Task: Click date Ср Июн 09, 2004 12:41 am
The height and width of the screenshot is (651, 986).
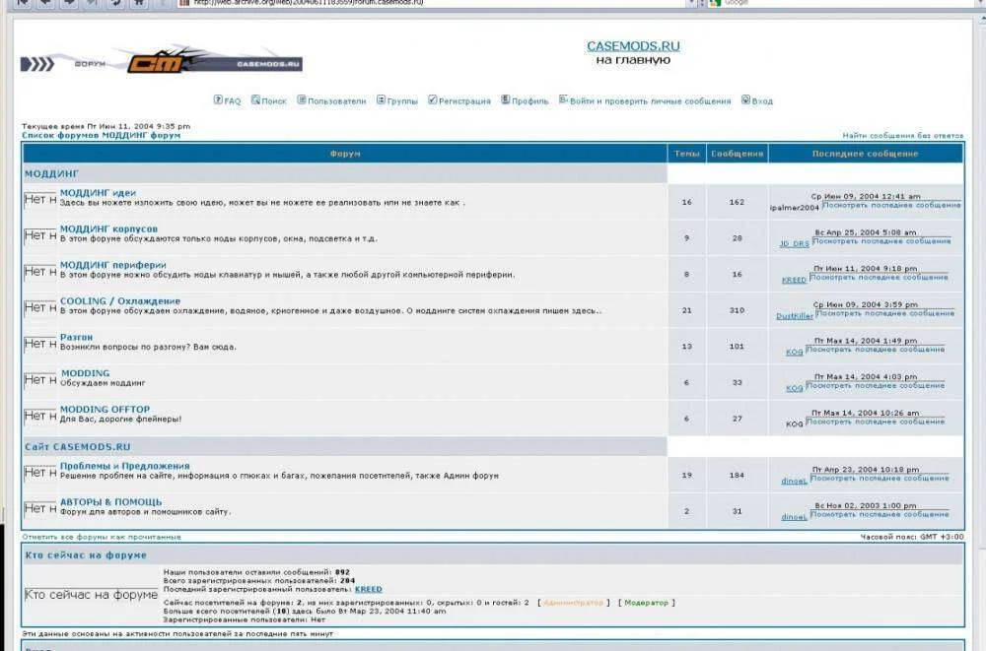Action: point(866,196)
